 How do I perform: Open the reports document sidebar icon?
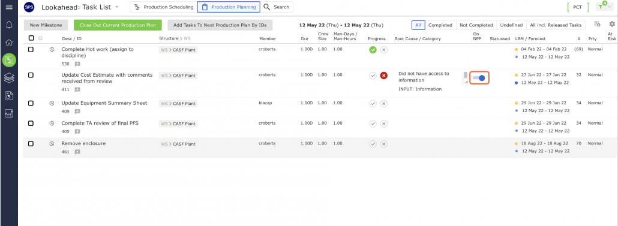pos(8,96)
